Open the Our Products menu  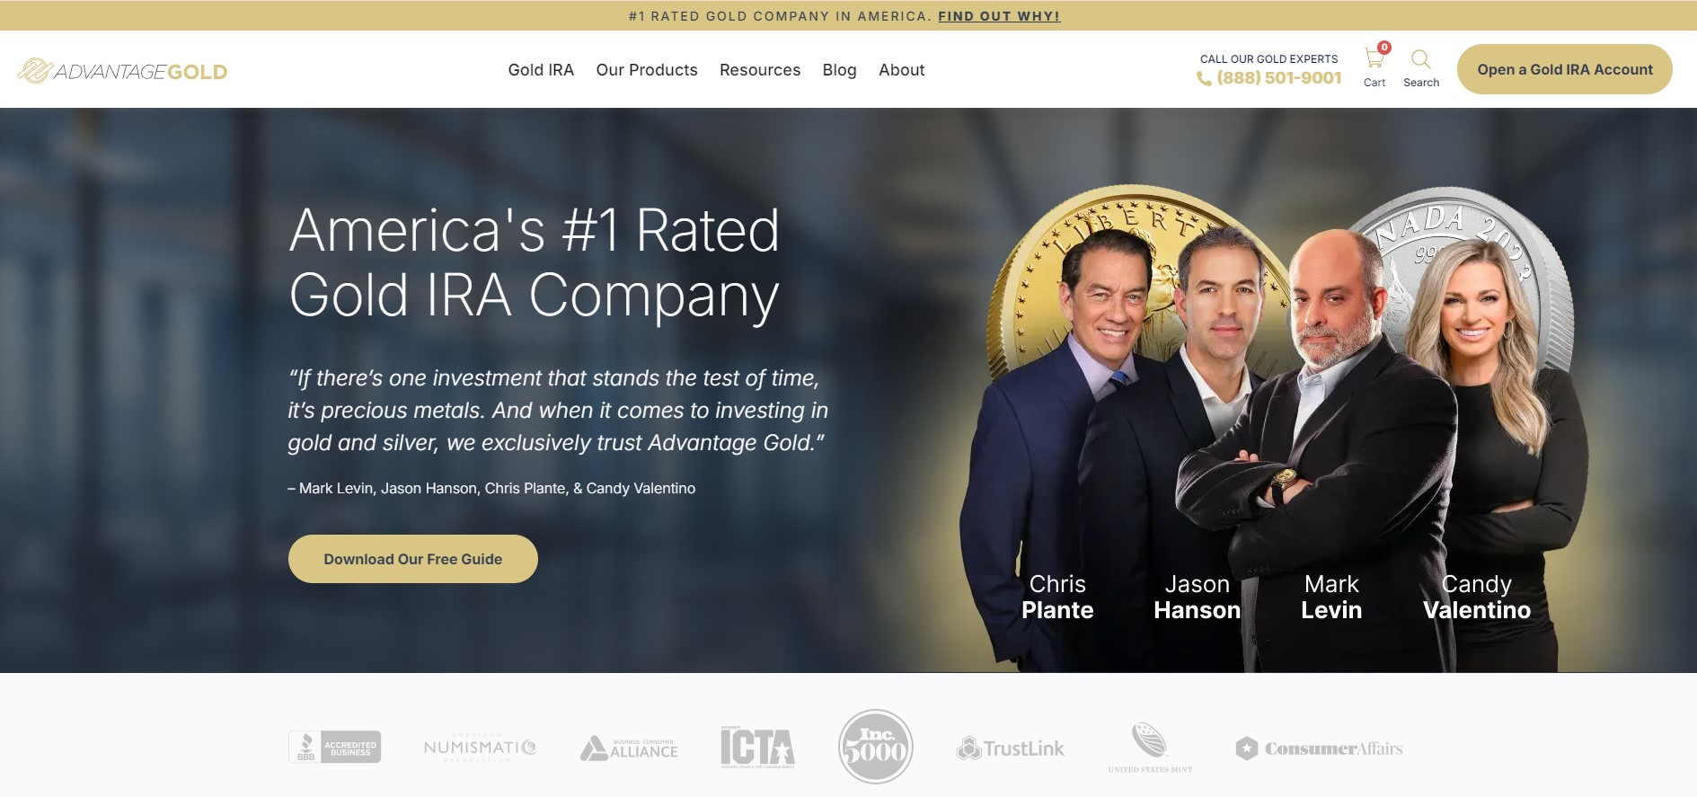[647, 70]
